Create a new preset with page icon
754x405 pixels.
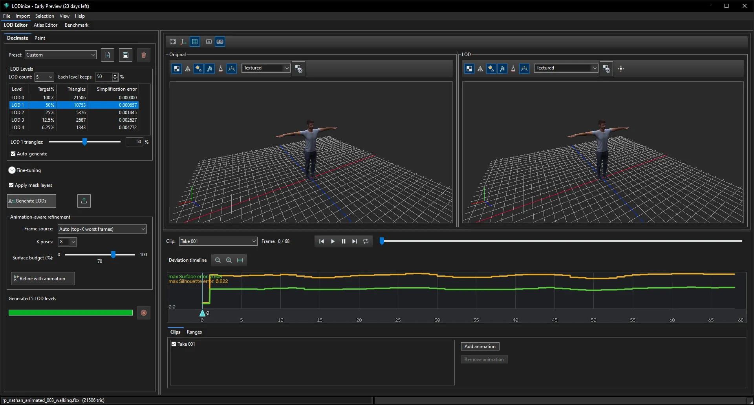[108, 55]
